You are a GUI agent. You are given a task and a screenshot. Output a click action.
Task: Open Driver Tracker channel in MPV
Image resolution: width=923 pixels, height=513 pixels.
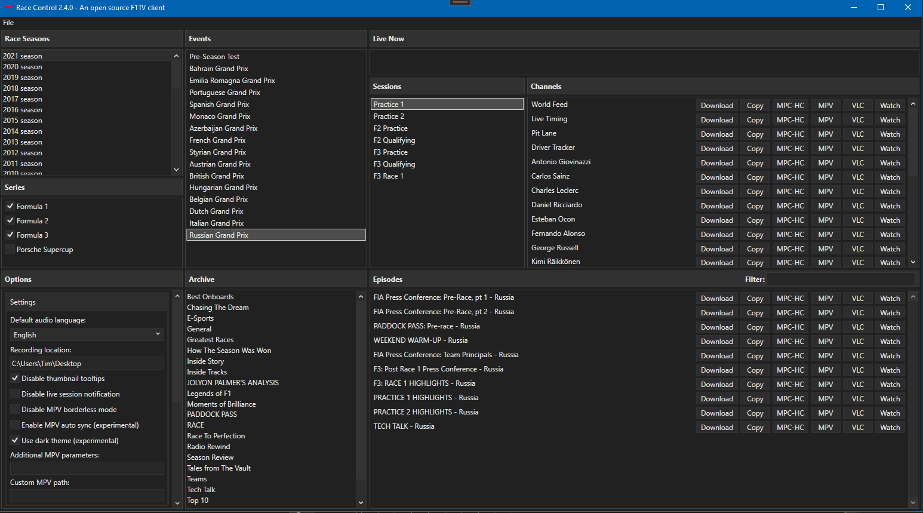point(826,148)
